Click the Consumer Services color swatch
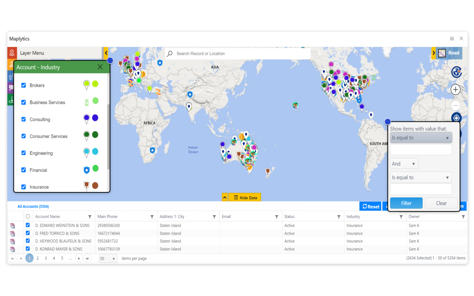474x296 pixels. 95,135
